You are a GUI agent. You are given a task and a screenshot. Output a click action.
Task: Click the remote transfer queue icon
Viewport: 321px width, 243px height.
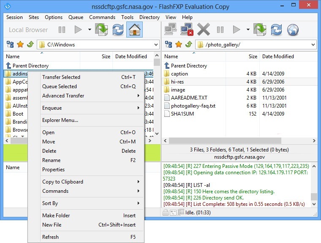[x=260, y=30]
